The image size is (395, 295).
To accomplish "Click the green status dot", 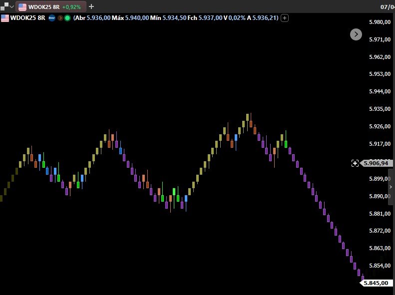I will 67,18.
